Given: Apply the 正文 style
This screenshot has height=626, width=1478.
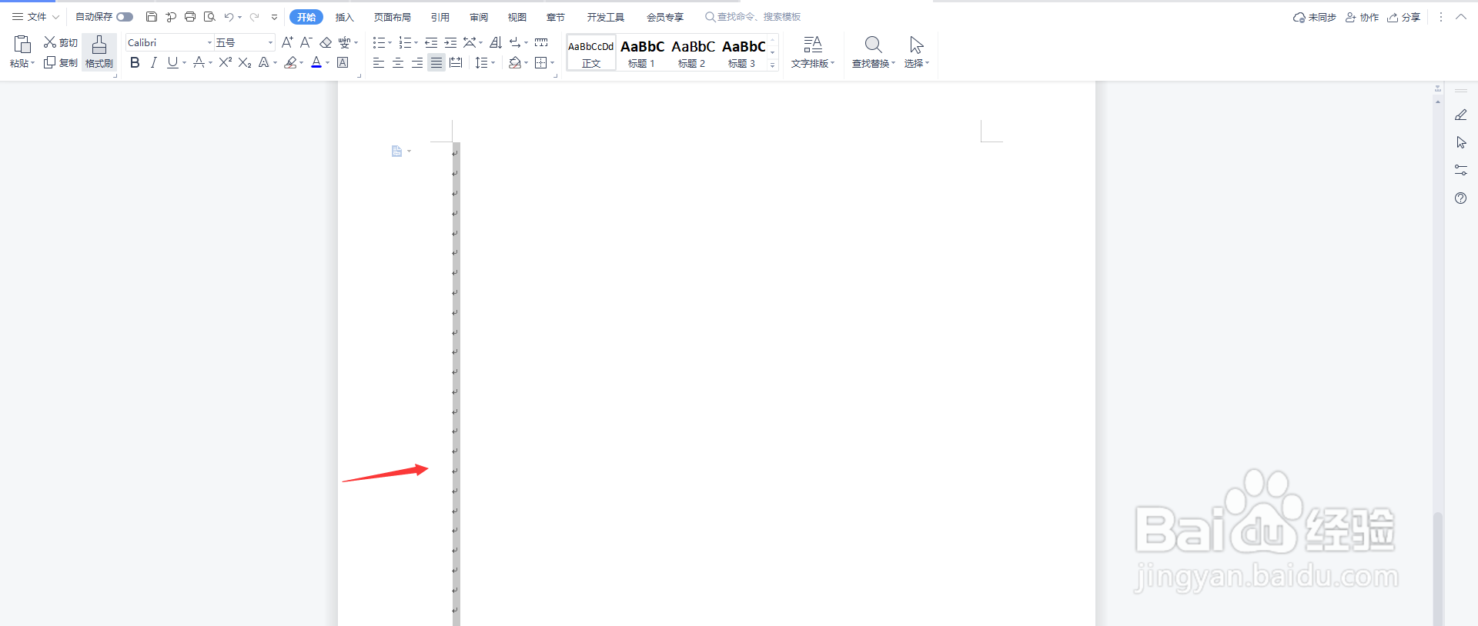Looking at the screenshot, I should [x=591, y=52].
